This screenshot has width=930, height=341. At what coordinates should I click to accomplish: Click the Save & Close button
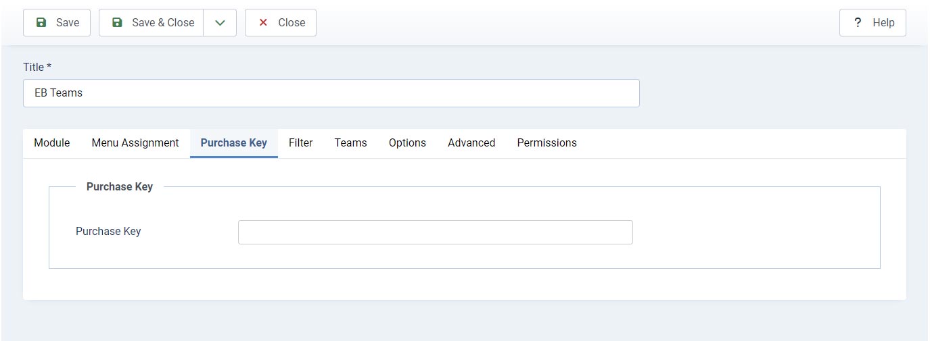click(x=151, y=22)
